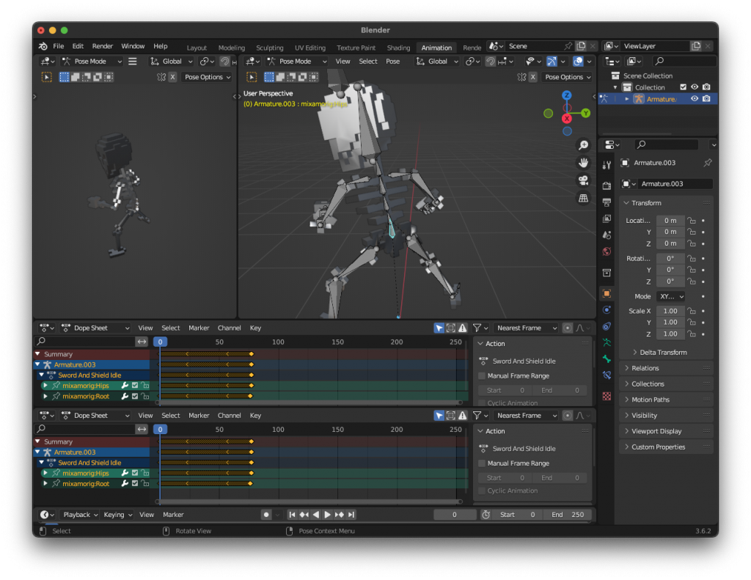Switch to the Shading workspace tab
The width and height of the screenshot is (751, 580).
(x=398, y=47)
